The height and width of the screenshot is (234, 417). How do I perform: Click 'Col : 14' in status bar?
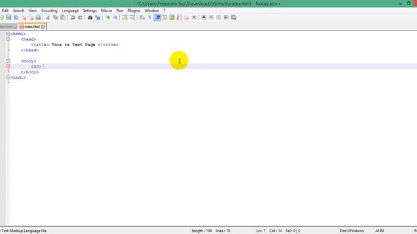click(276, 231)
